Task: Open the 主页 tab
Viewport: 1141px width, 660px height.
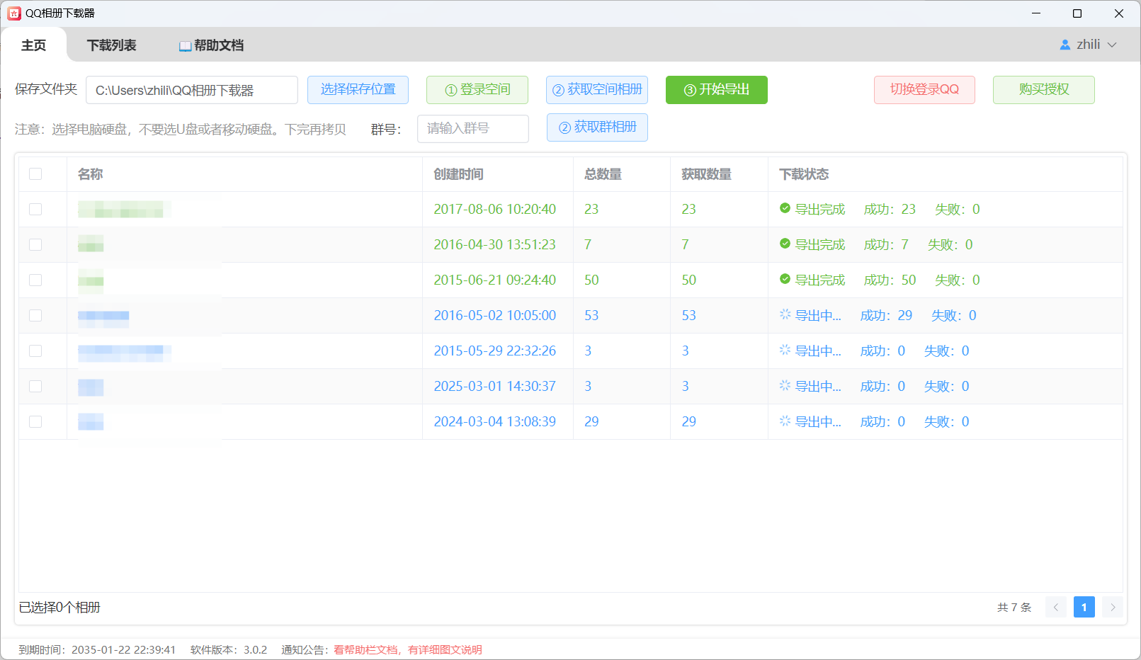Action: point(33,45)
